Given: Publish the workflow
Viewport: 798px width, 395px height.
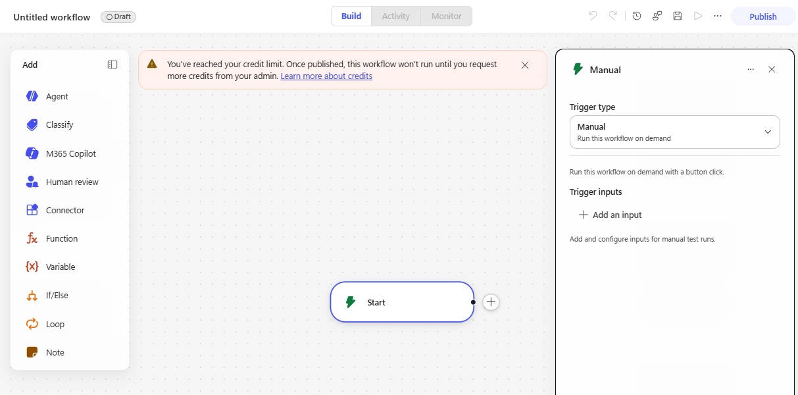Looking at the screenshot, I should pos(763,16).
